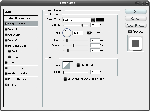
Task: Click the Angle dial control
Action: tap(67, 33)
